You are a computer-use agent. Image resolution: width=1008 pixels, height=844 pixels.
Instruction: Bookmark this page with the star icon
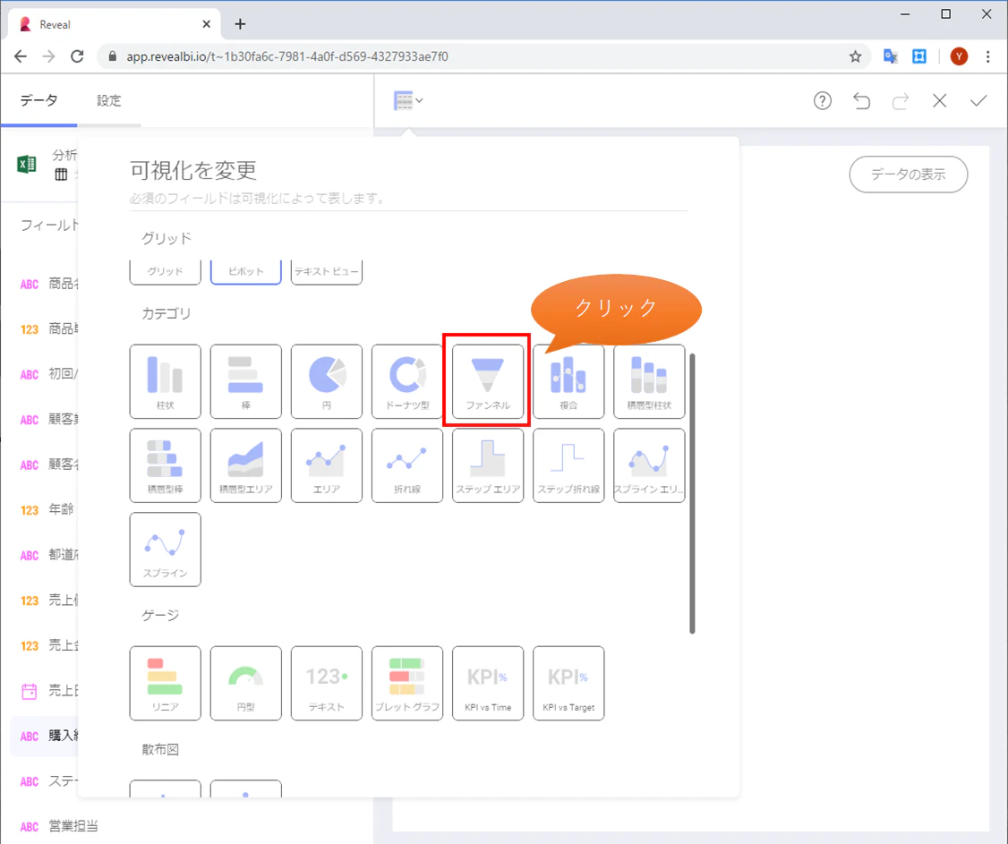click(855, 56)
